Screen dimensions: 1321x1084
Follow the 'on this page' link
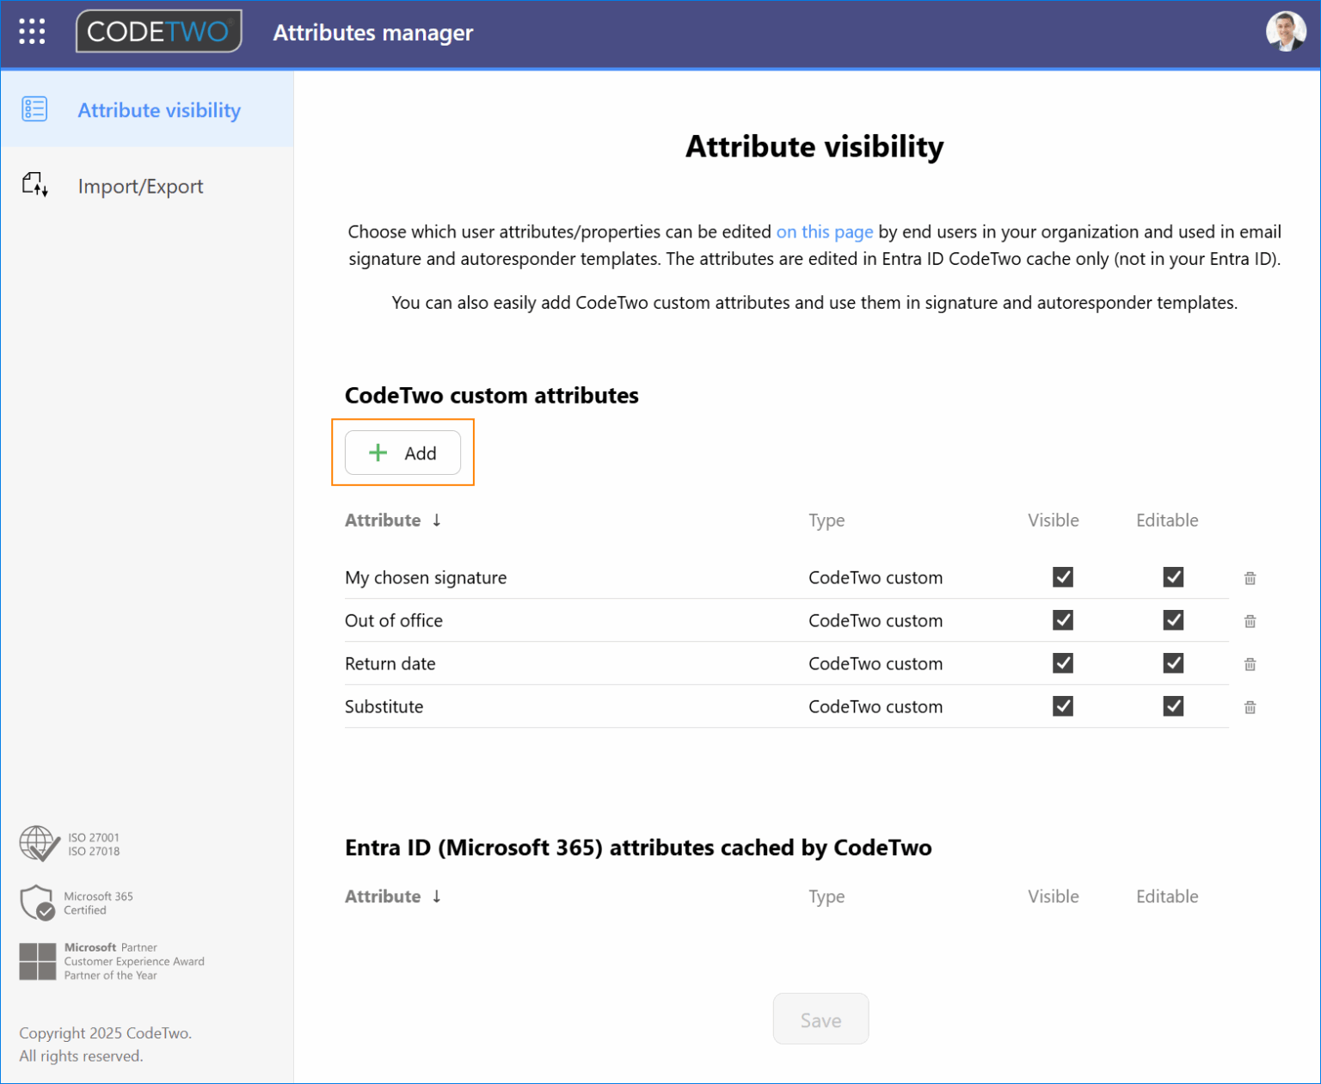tap(824, 232)
